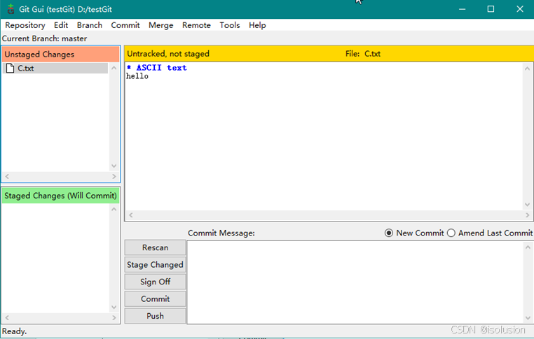This screenshot has height=339, width=534.
Task: Click the Ready. status bar text
Action: click(14, 331)
